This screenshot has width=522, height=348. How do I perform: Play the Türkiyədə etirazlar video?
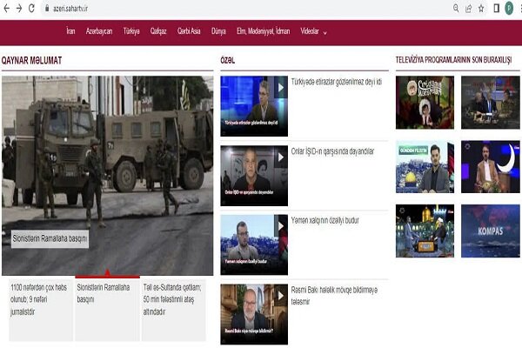tap(280, 88)
